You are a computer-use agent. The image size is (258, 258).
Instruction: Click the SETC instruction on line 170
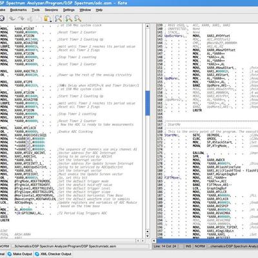coord(197,135)
